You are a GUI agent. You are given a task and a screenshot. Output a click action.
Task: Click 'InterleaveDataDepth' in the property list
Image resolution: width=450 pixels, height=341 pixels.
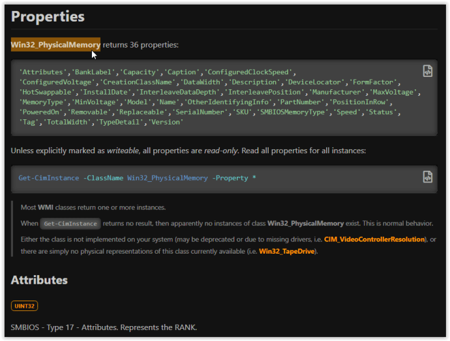[x=177, y=92]
